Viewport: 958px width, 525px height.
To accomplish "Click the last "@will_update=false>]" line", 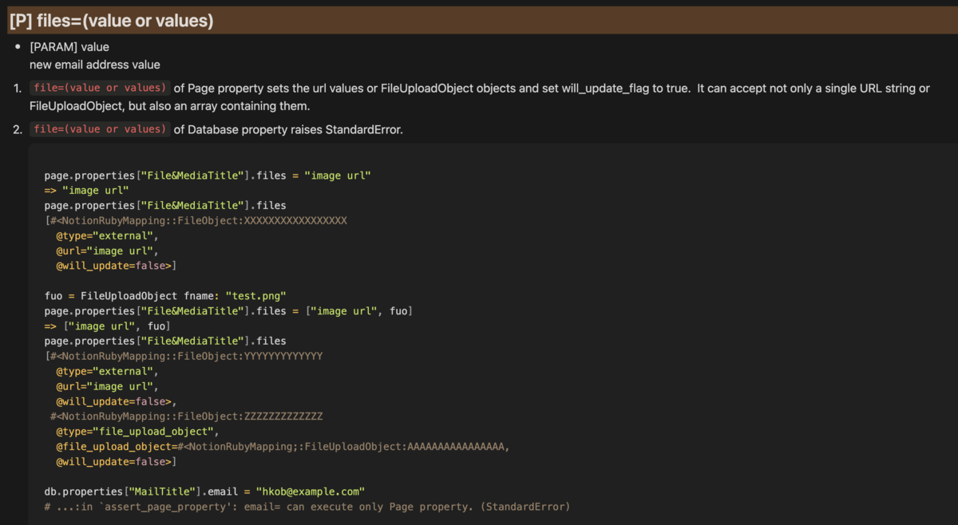I will click(x=117, y=462).
